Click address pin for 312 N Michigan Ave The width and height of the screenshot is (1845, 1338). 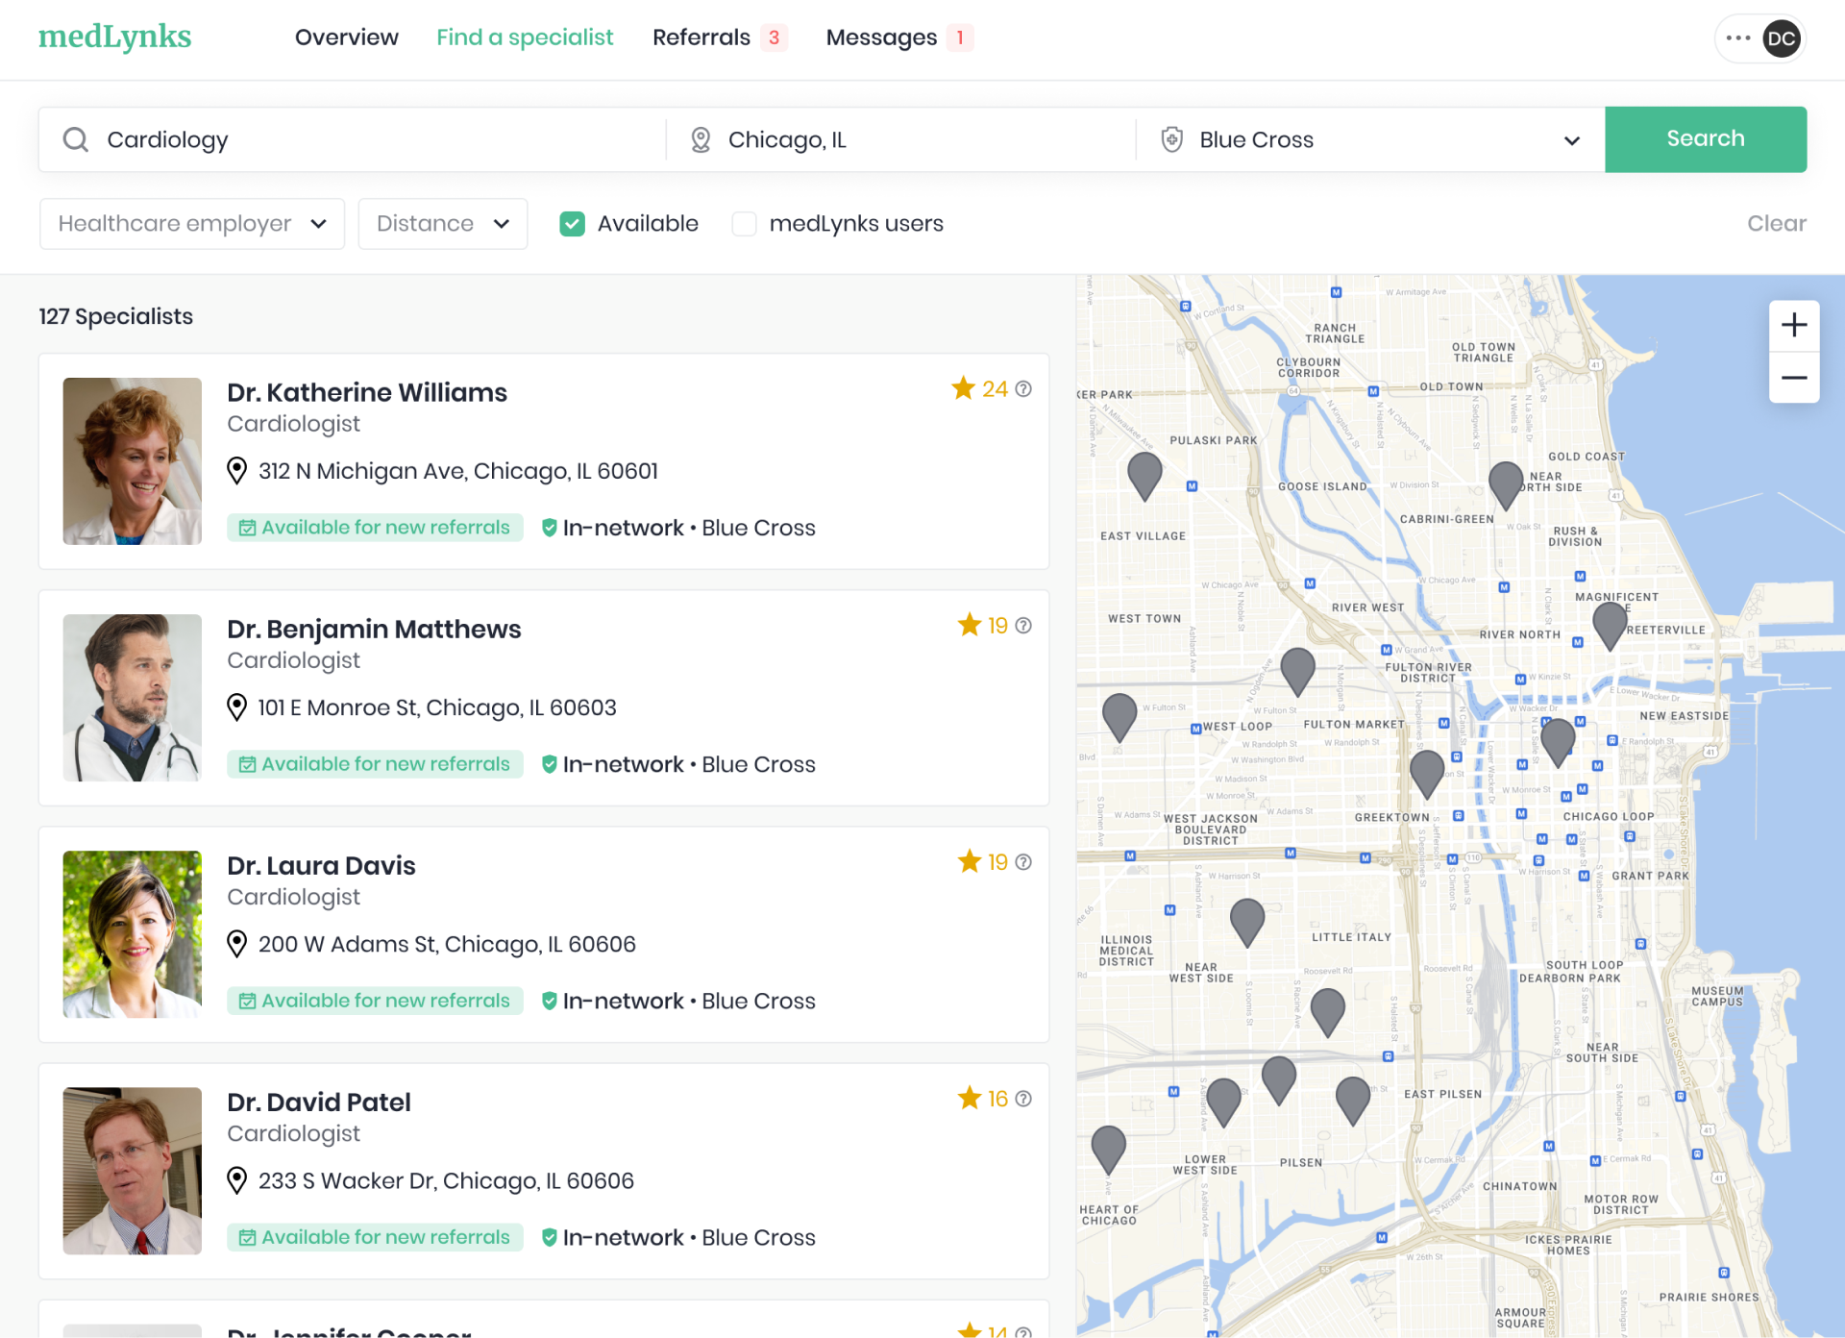point(236,471)
